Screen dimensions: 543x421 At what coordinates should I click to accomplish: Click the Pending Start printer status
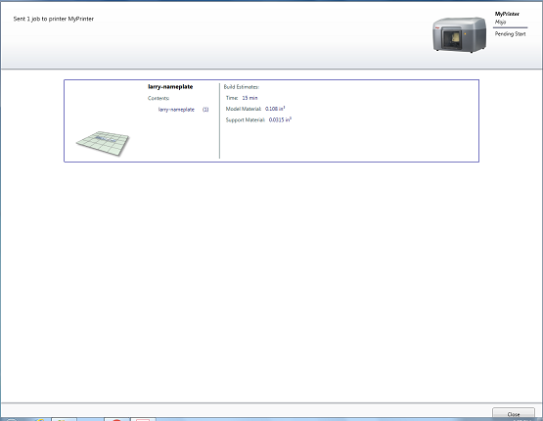pos(510,34)
